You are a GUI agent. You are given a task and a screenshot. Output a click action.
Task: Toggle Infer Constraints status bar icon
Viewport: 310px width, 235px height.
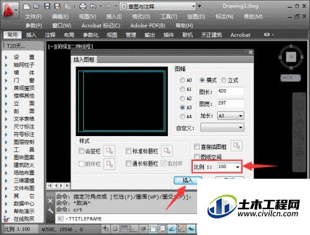[x=105, y=229]
